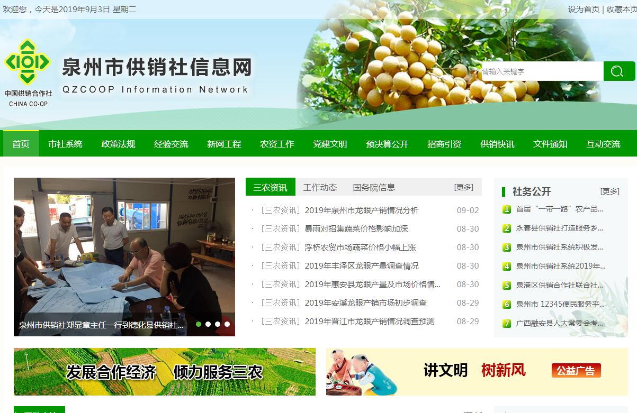This screenshot has width=637, height=413.
Task: Click the number 1 badge in 社务公开
Action: click(507, 209)
